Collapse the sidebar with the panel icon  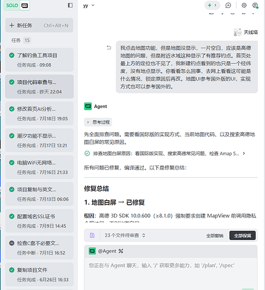tap(70, 5)
